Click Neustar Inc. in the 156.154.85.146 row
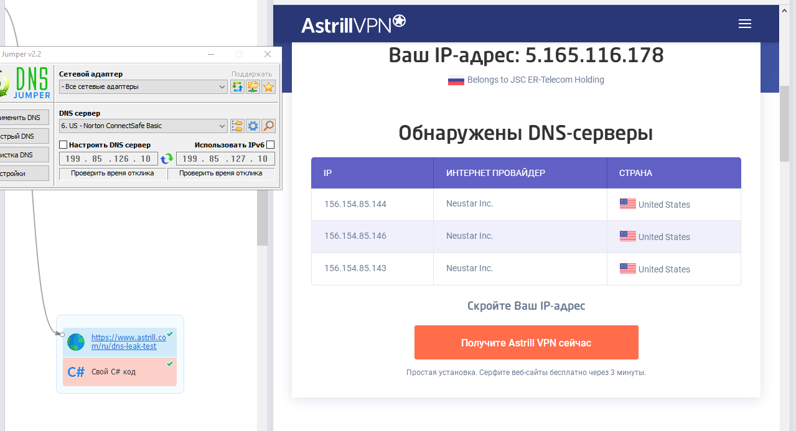 tap(470, 236)
